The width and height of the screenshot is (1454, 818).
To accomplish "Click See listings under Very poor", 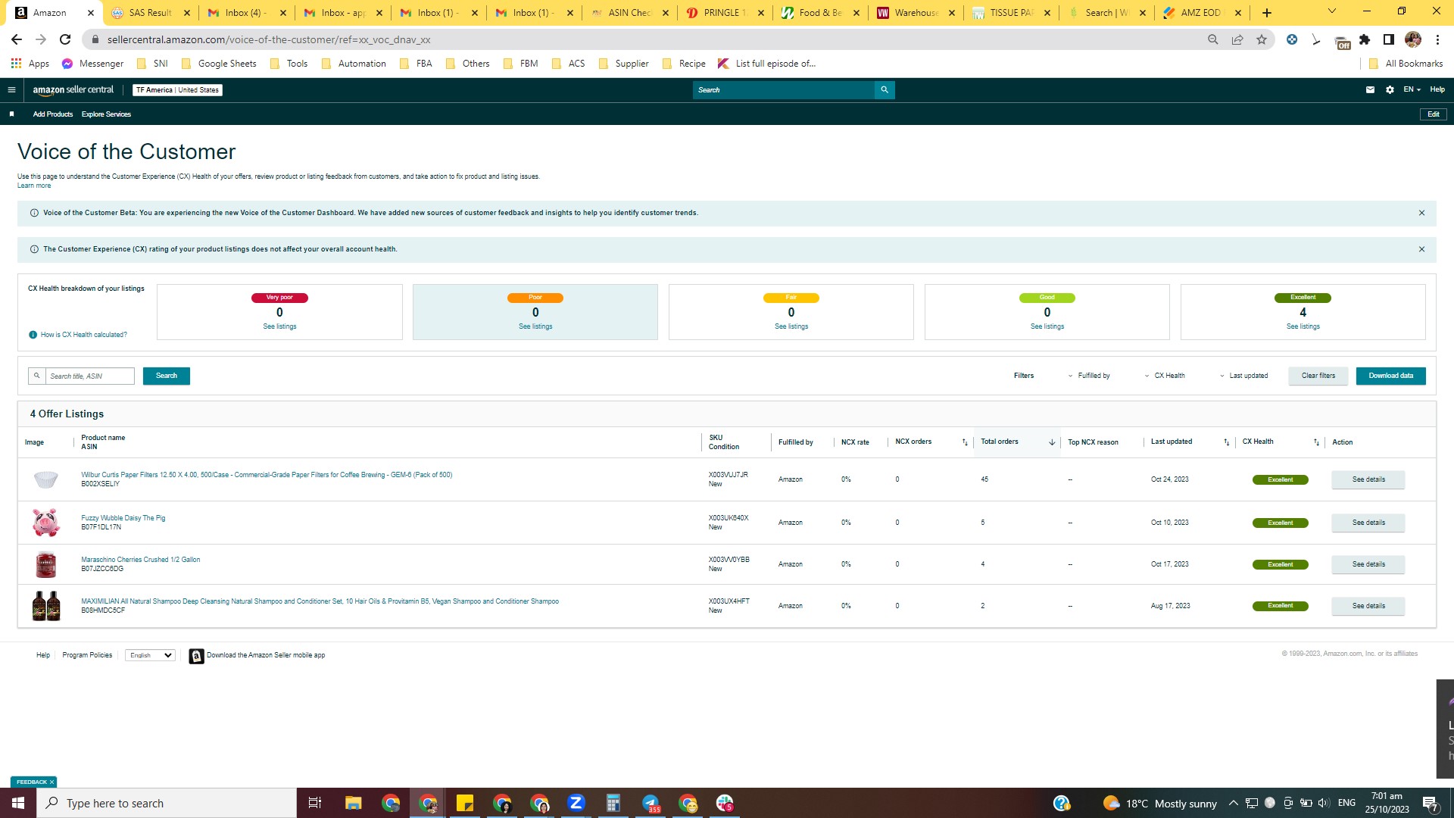I will (x=279, y=326).
